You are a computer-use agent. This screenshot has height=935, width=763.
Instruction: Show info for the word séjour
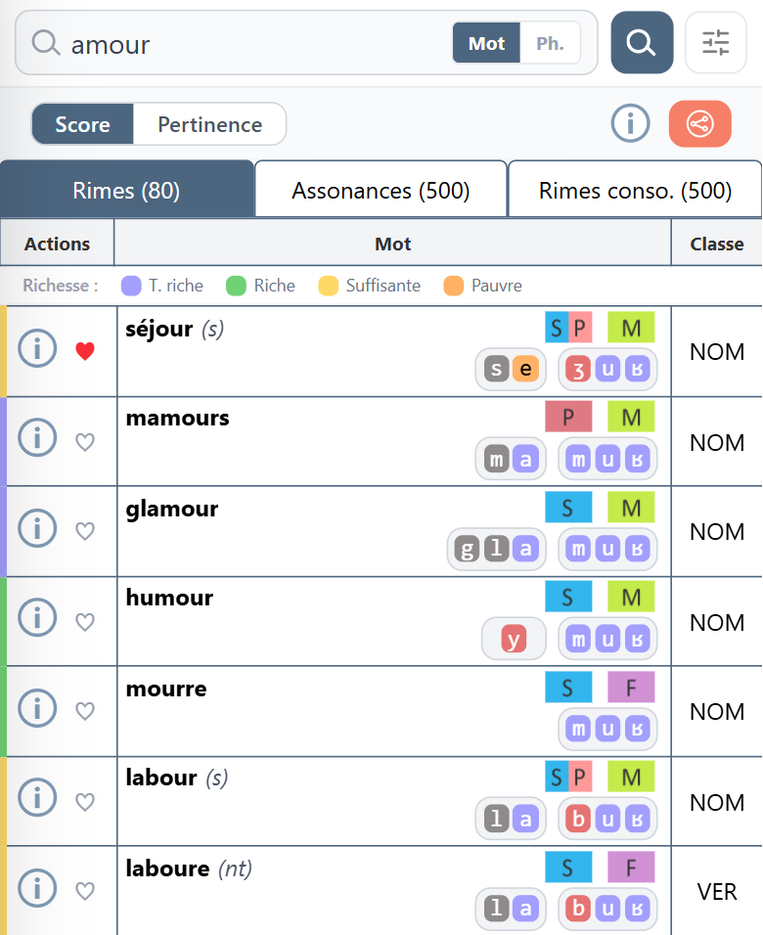coord(37,348)
